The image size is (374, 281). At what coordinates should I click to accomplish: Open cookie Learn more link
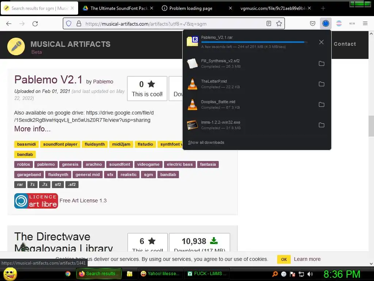click(307, 259)
